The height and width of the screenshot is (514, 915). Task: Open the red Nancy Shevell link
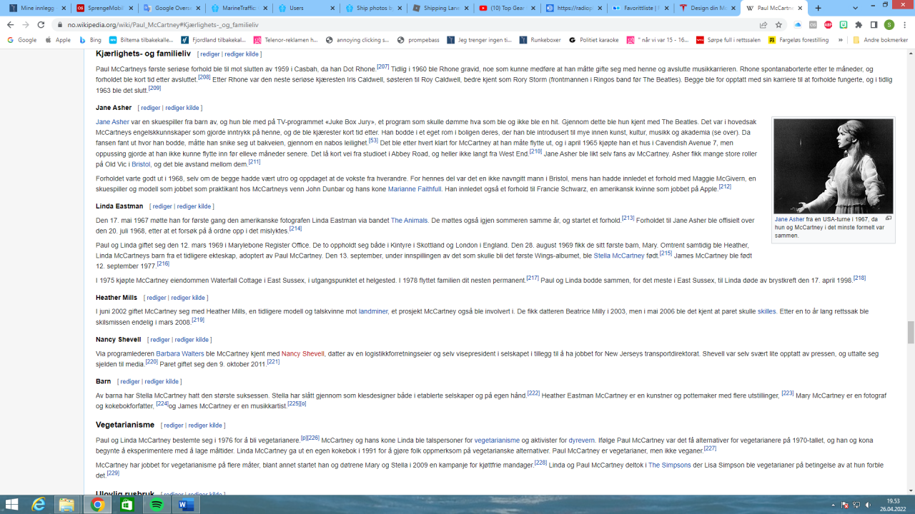point(303,353)
